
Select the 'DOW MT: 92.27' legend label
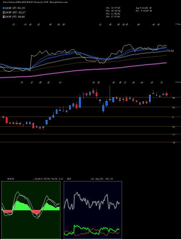[15, 13]
